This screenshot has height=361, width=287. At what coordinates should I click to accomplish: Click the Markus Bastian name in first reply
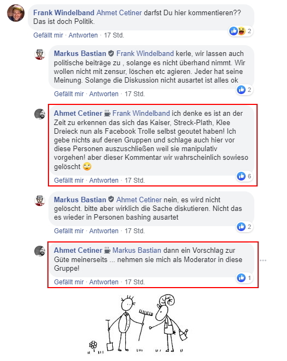pos(80,53)
